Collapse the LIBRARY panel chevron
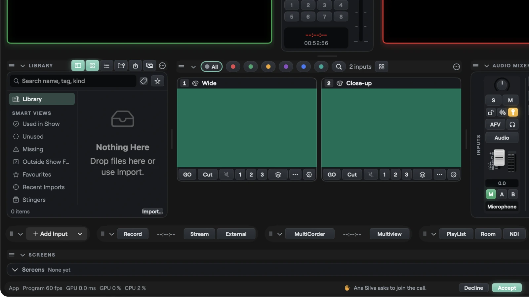This screenshot has width=529, height=297. 22,66
